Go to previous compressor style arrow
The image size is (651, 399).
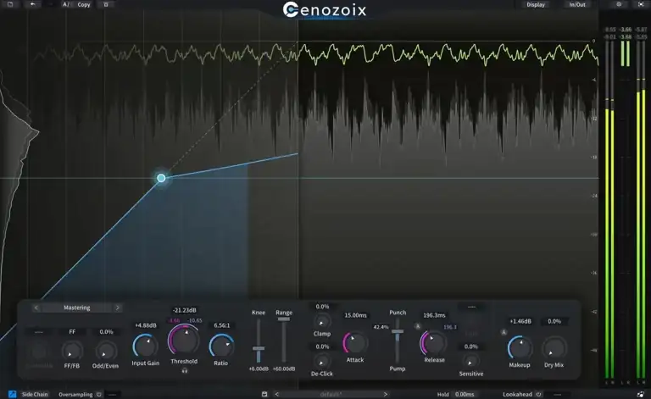click(36, 308)
